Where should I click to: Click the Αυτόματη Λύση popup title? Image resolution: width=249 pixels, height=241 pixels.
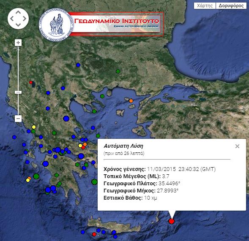pyautogui.click(x=123, y=146)
